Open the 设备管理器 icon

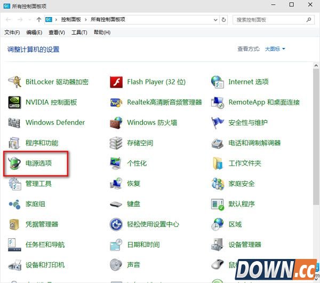217,245
